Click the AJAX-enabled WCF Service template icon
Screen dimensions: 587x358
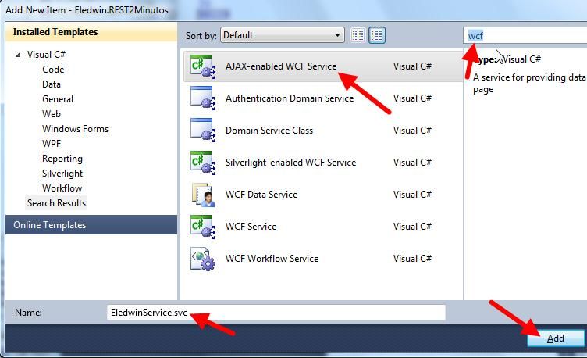coord(202,66)
